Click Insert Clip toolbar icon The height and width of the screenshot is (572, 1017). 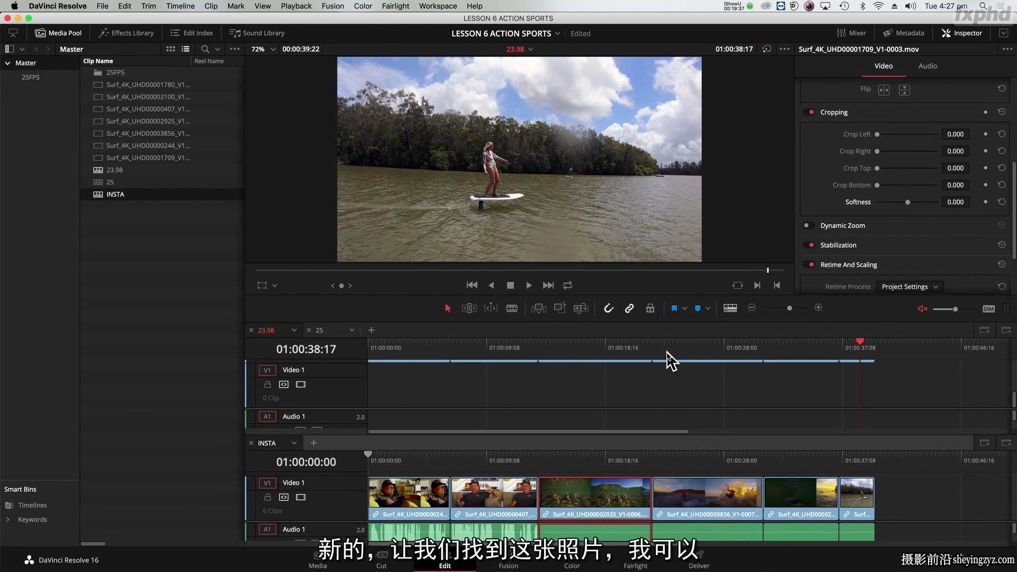coord(539,308)
